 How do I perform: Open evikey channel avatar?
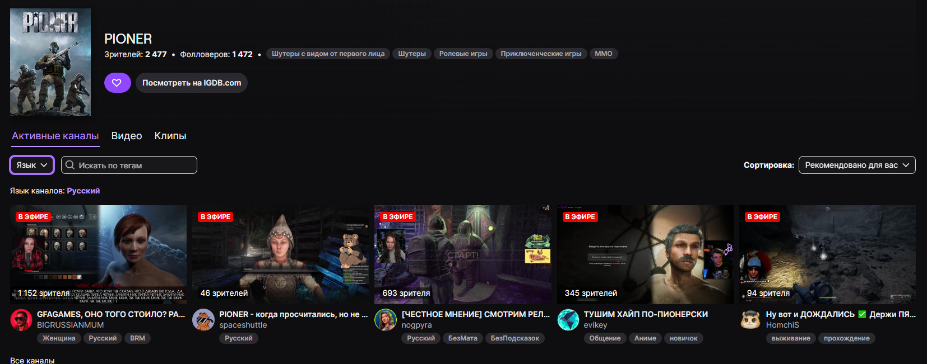pos(568,320)
